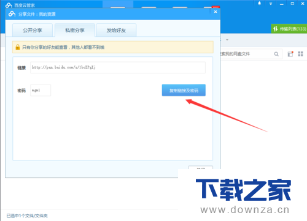Image resolution: width=307 pixels, height=221 pixels.
Task: Click the lock icon in notice bar
Action: (x=18, y=47)
